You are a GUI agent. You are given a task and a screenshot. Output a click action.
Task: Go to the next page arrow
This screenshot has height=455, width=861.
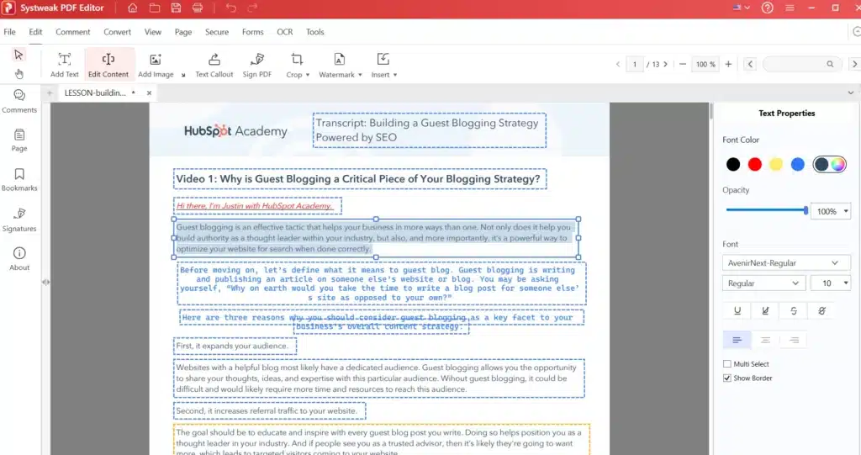coord(666,64)
